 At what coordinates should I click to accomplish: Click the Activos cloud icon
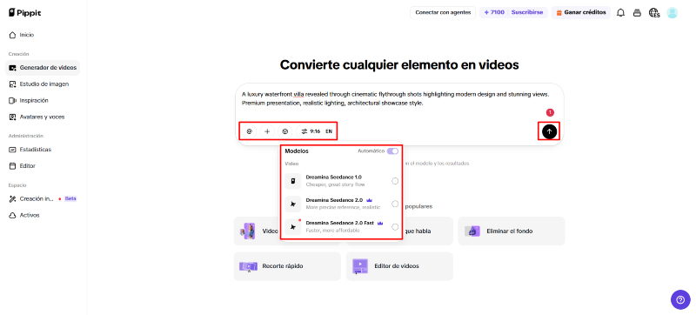[12, 215]
